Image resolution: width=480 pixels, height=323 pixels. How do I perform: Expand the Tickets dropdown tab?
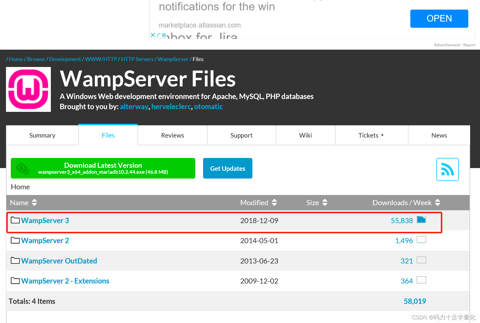(371, 135)
